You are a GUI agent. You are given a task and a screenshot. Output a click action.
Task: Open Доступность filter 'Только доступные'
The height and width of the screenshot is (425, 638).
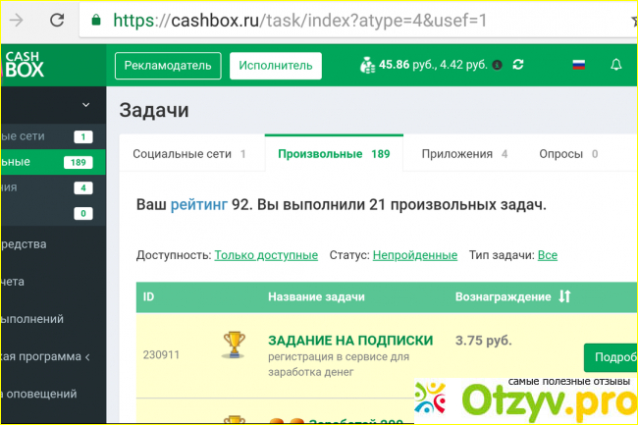coord(266,255)
